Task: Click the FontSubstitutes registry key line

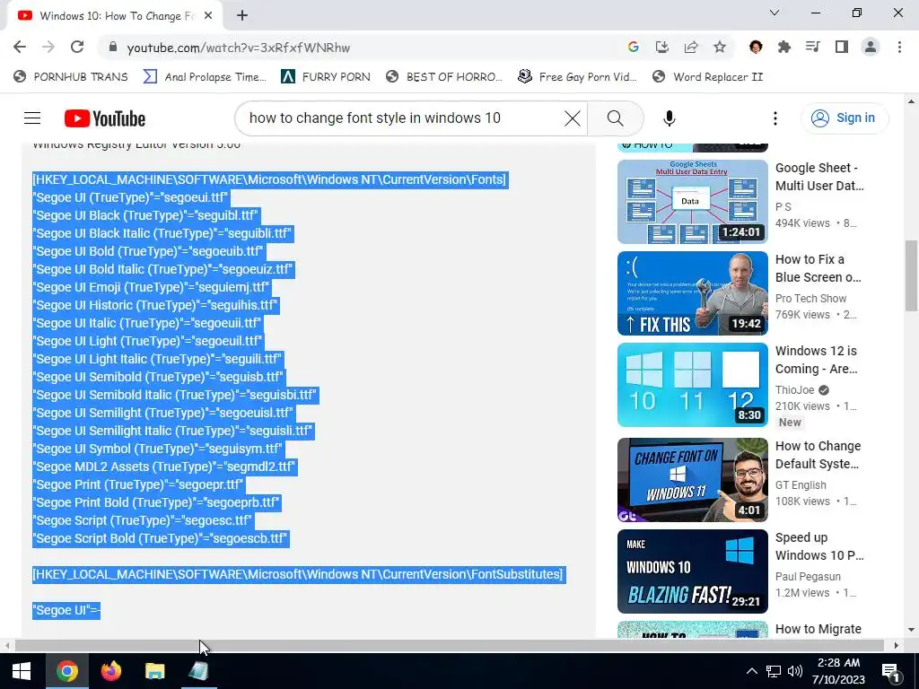Action: 298,574
